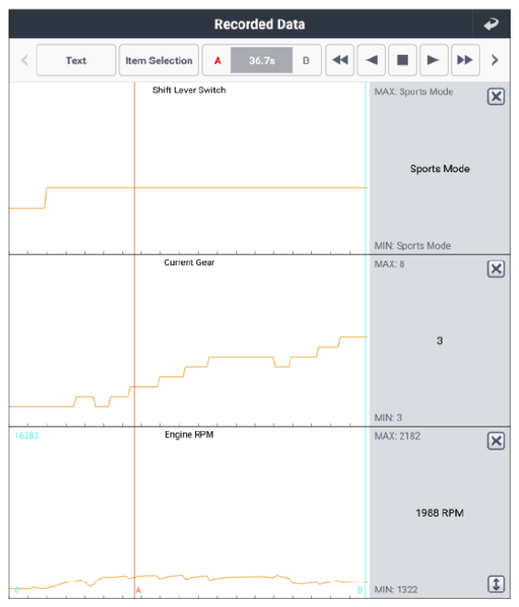Select cyan cursor B marker in Engine RPM graph
Image resolution: width=519 pixels, height=607 pixels.
pos(359,590)
